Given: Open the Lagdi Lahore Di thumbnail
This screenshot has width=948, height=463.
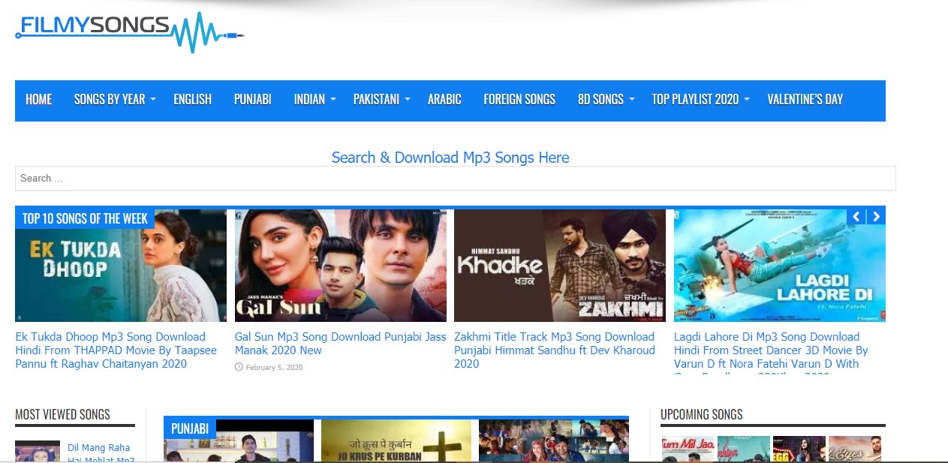Looking at the screenshot, I should [780, 266].
